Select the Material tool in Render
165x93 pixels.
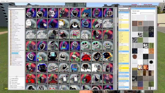(x=124, y=68)
